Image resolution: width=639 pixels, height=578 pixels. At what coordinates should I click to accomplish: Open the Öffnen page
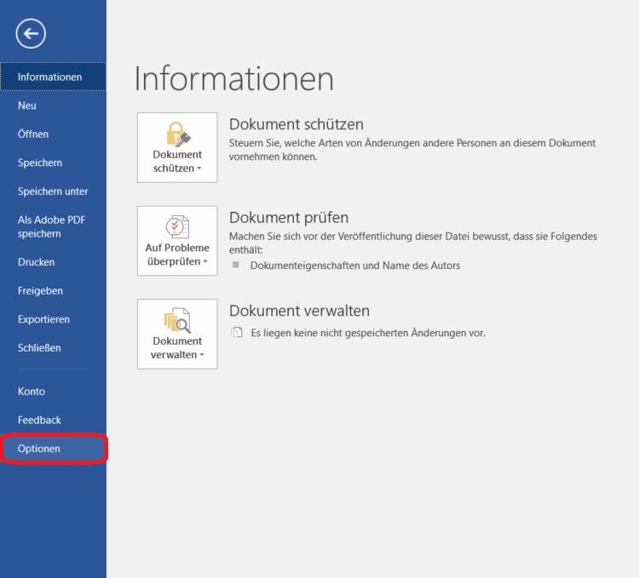pyautogui.click(x=33, y=134)
